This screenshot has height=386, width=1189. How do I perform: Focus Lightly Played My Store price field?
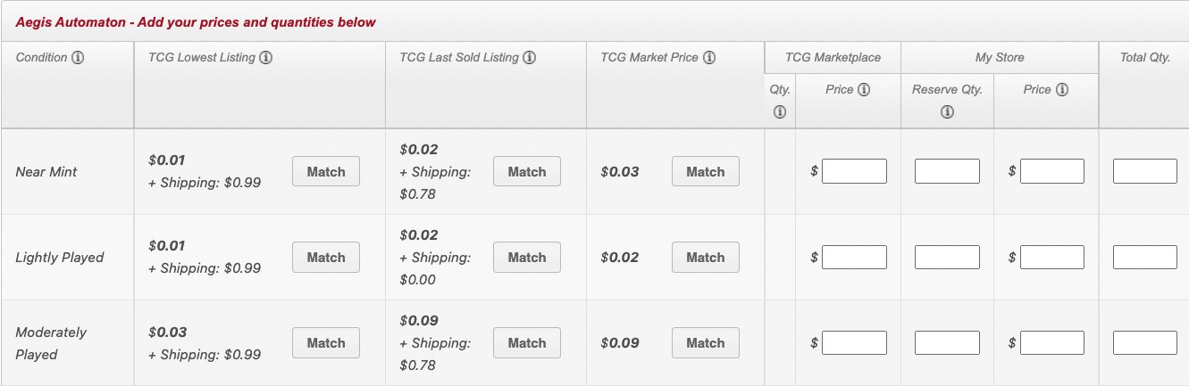tap(1052, 258)
